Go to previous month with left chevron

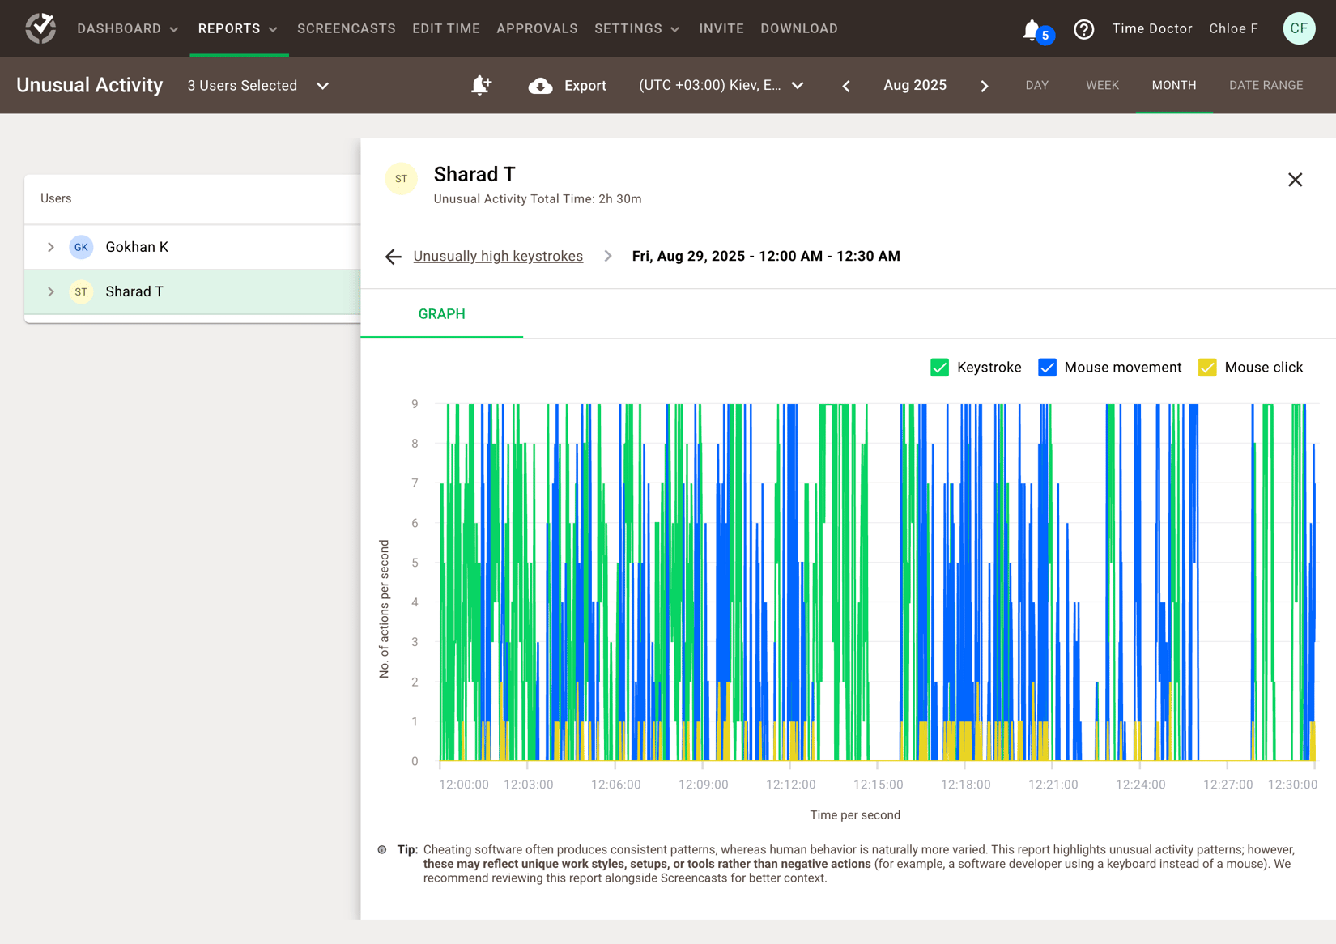click(x=845, y=85)
